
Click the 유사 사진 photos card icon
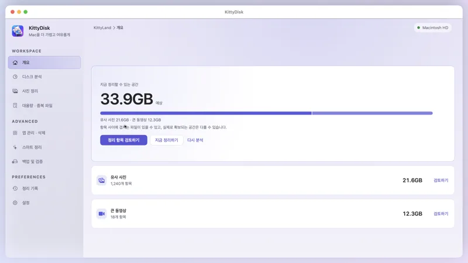pyautogui.click(x=101, y=181)
